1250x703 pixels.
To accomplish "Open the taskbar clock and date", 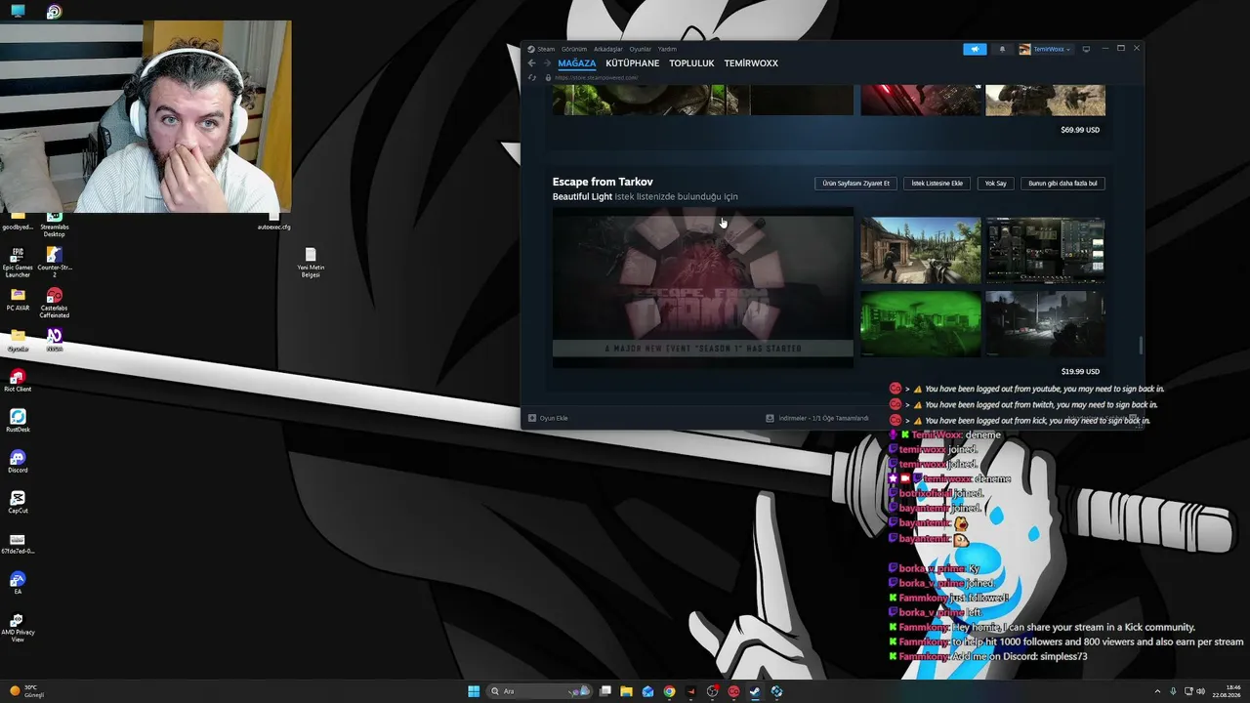I will point(1227,691).
